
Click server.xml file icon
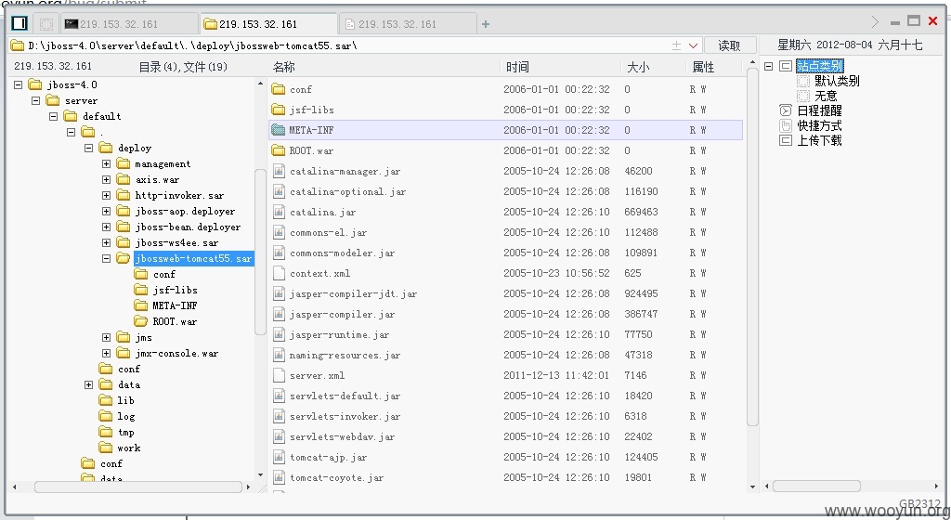279,376
